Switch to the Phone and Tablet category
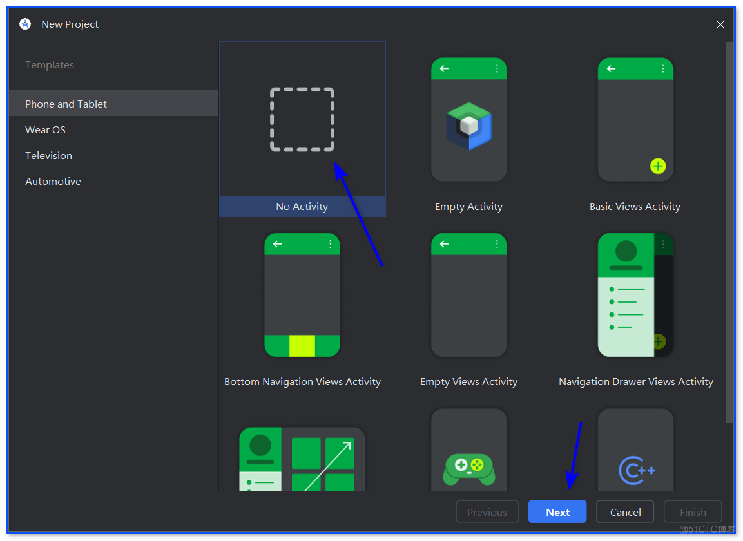743x541 pixels. [66, 104]
